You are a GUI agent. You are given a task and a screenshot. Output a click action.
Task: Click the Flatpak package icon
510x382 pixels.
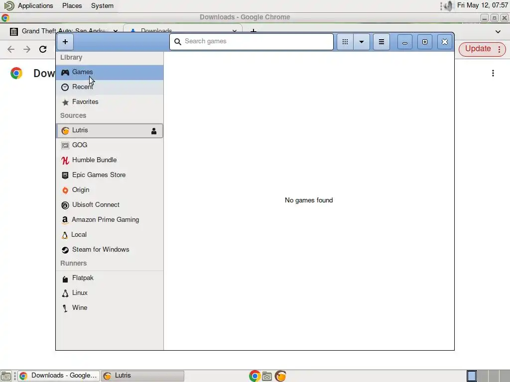pyautogui.click(x=65, y=279)
